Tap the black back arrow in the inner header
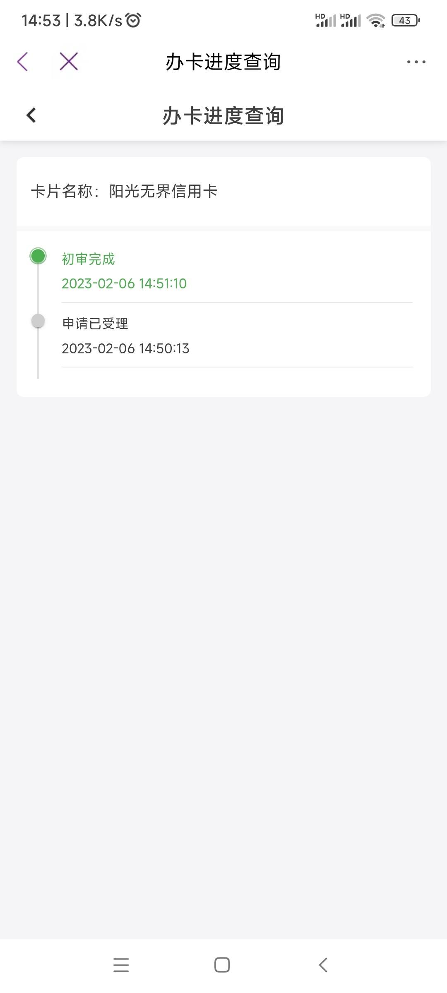This screenshot has height=993, width=447. [31, 115]
